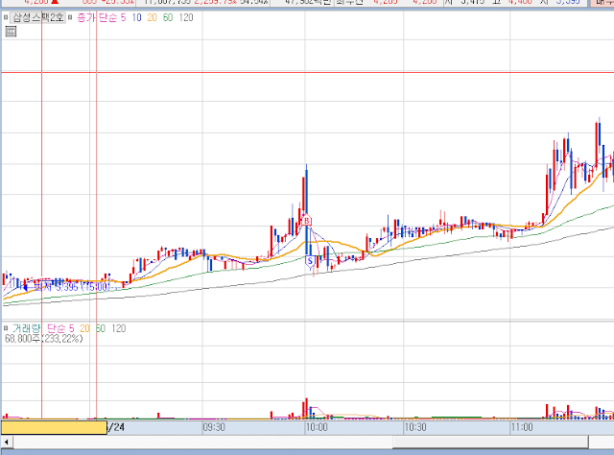
Task: Select the moving average 10 legend
Action: pyautogui.click(x=136, y=17)
